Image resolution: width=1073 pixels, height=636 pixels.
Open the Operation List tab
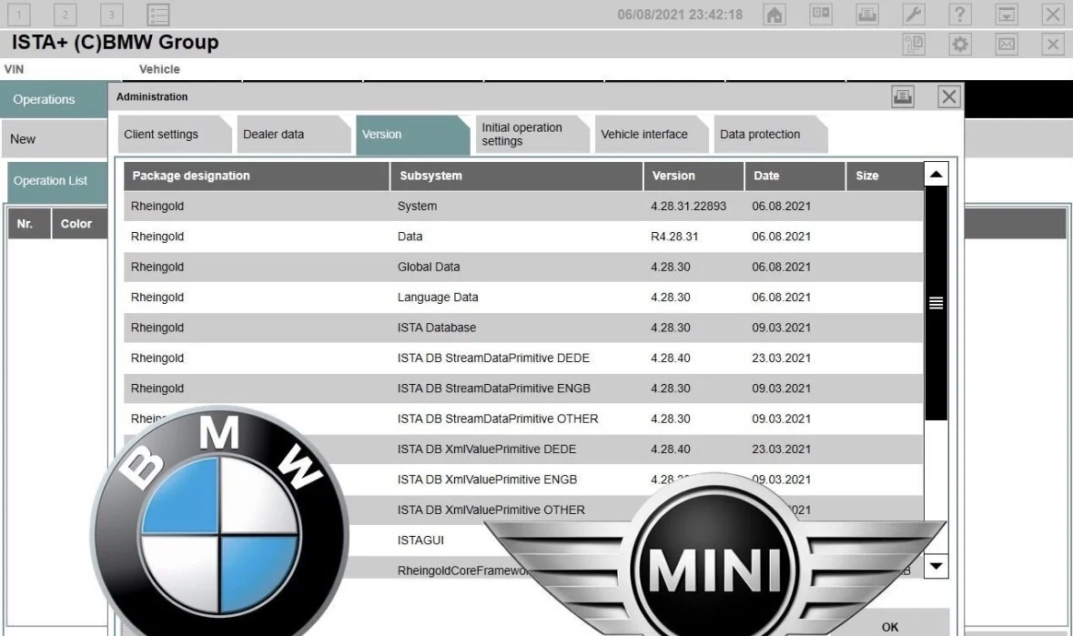57,181
